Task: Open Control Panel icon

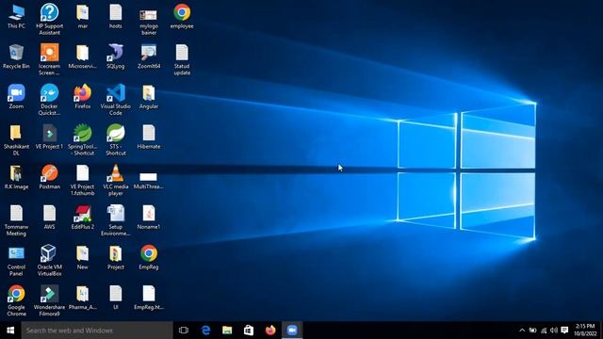Action: (16, 261)
